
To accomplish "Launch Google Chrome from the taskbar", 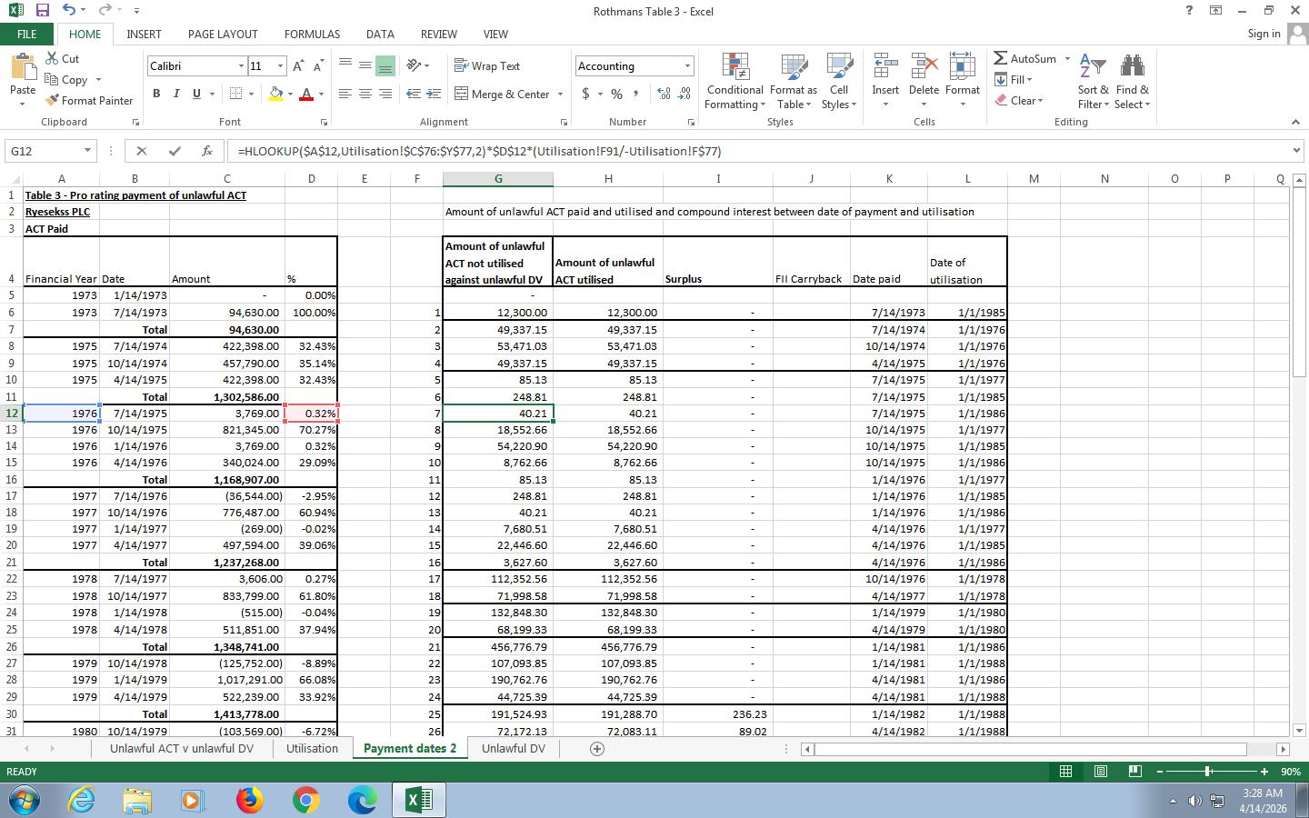I will (x=305, y=800).
